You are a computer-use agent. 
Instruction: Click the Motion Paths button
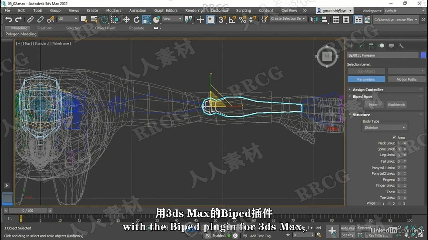click(x=406, y=79)
